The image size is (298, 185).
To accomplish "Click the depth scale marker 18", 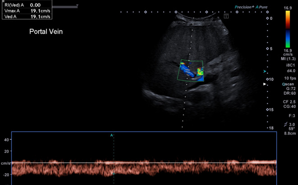I will click(x=271, y=128).
